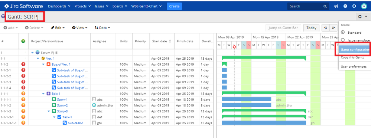Screen dimensions: 371x138
Task: Open the View dropdown in toolbar
Action: coord(80,28)
